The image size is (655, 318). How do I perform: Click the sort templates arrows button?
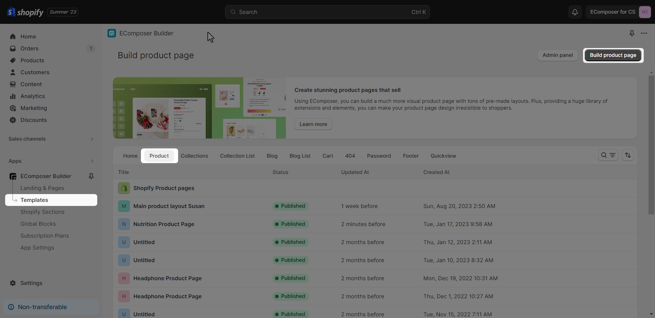[628, 155]
